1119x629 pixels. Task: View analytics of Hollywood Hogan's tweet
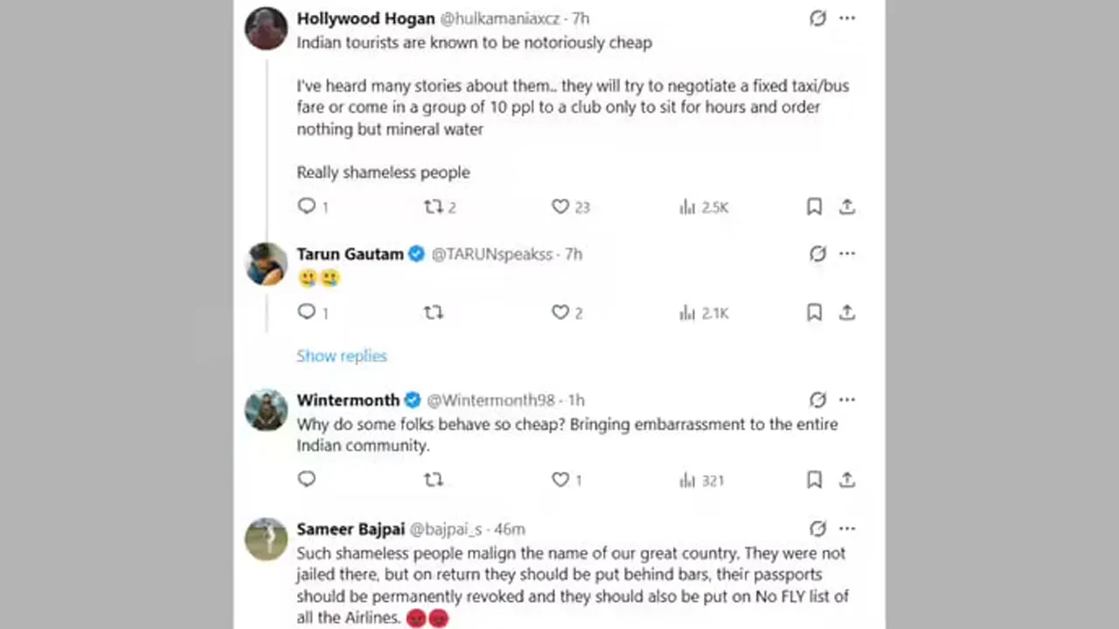point(687,207)
